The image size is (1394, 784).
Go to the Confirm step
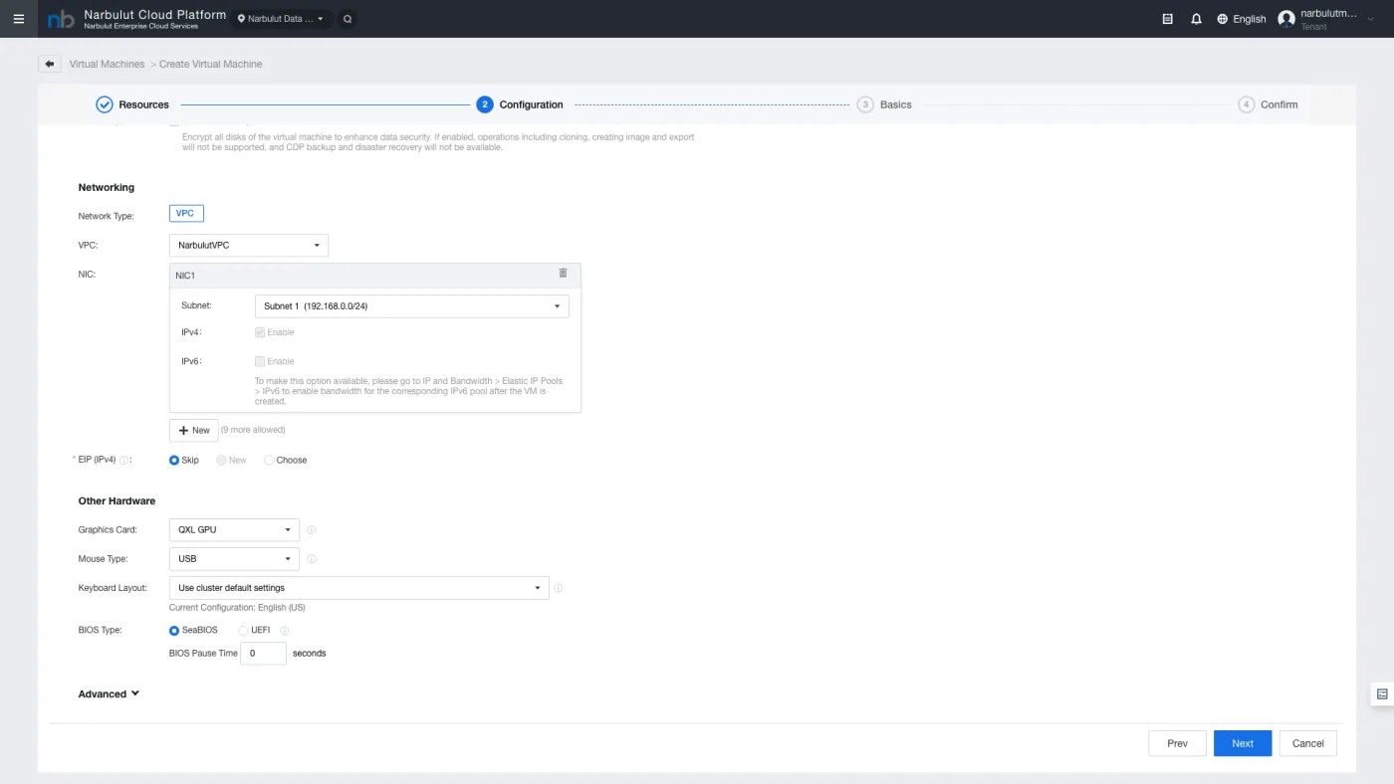point(1268,104)
